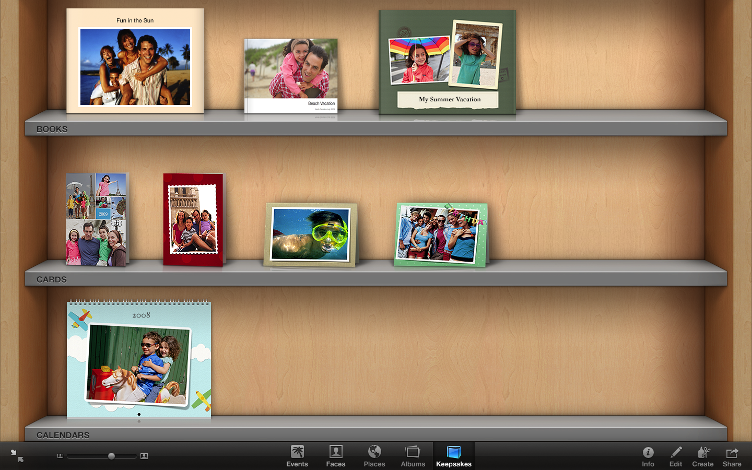Click the CALENDARS shelf label

[63, 435]
